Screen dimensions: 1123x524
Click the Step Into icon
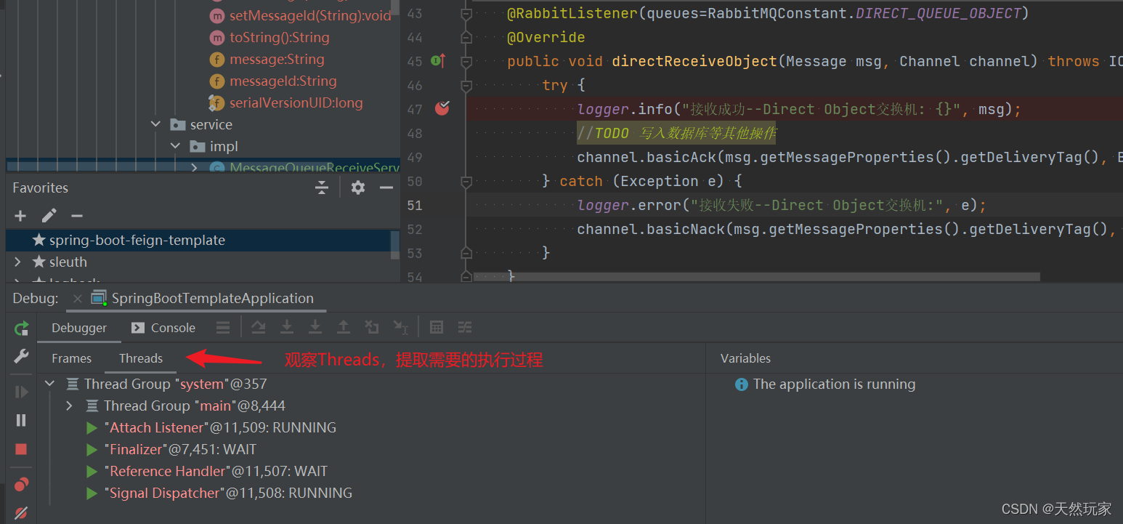tap(287, 328)
